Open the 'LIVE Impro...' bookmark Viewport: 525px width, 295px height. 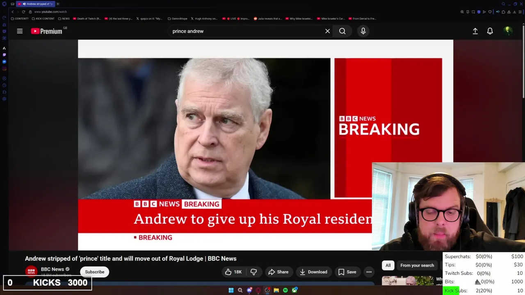point(236,18)
